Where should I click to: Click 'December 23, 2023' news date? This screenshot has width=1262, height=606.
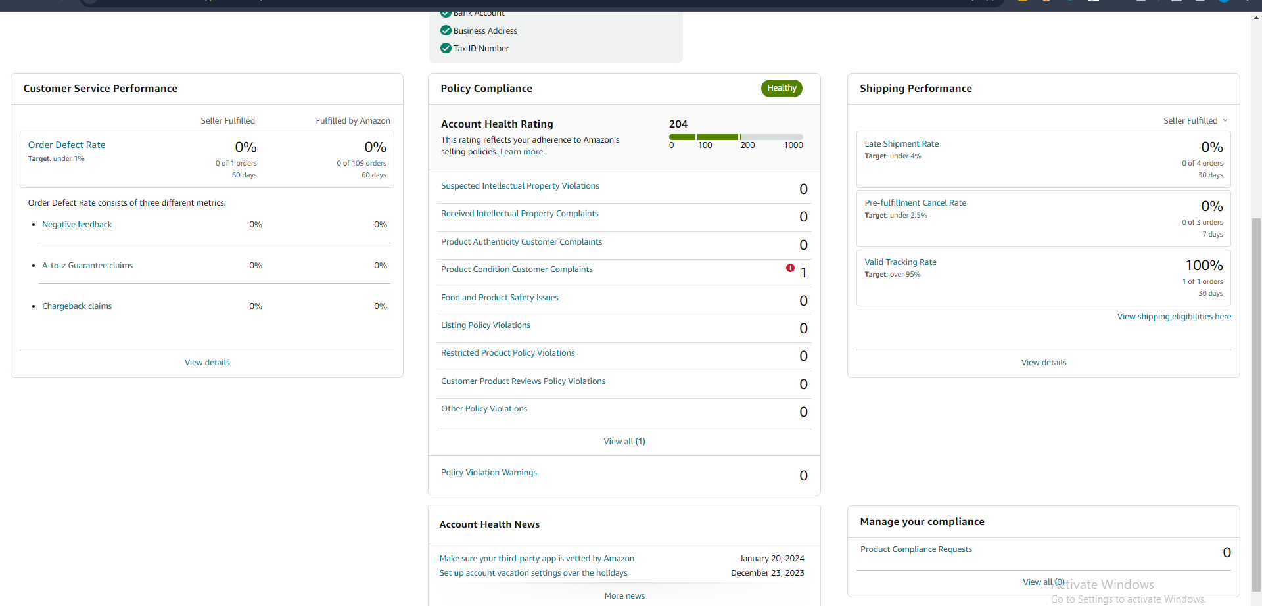tap(767, 573)
